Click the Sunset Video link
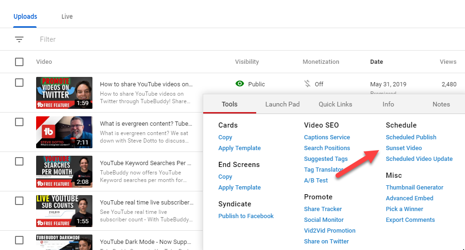Image resolution: width=465 pixels, height=250 pixels. click(404, 148)
